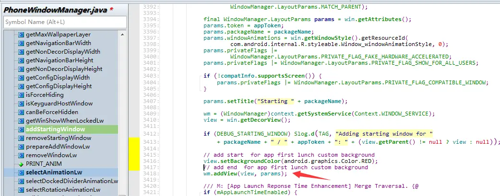Click the method icon beside getMaxWallpaperLayer
Viewport: 500px width, 196px height.
tap(21, 35)
